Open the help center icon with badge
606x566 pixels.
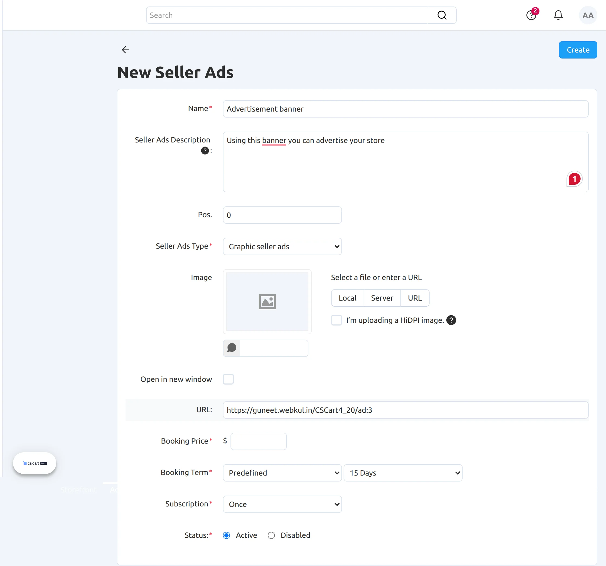[x=532, y=15]
